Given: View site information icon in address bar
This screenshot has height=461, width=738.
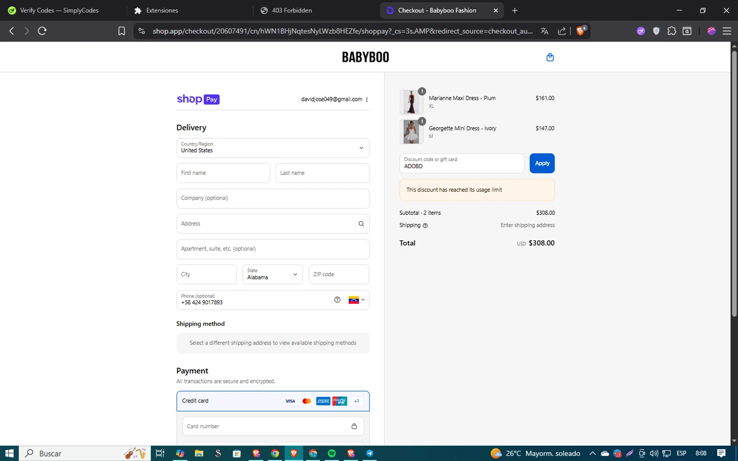Looking at the screenshot, I should pos(142,31).
